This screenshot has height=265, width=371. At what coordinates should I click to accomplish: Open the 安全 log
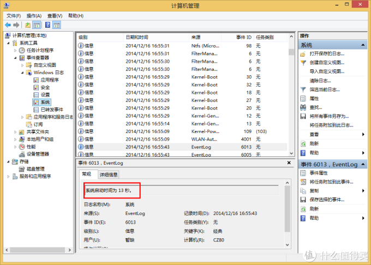coord(41,87)
